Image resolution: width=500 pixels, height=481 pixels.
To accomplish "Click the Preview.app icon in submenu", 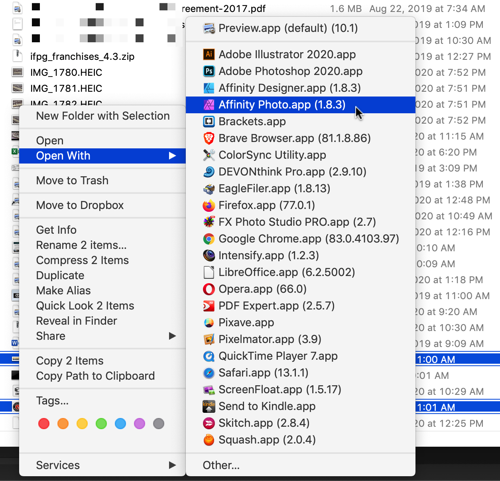I will 209,28.
